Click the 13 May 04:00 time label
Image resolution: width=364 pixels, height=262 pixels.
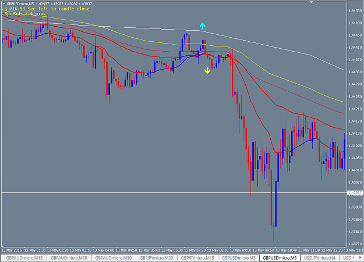point(104,250)
